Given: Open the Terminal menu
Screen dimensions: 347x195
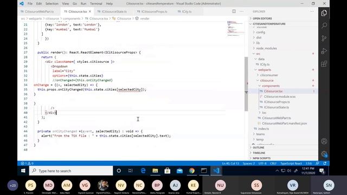Looking at the screenshot, I should point(96,4).
